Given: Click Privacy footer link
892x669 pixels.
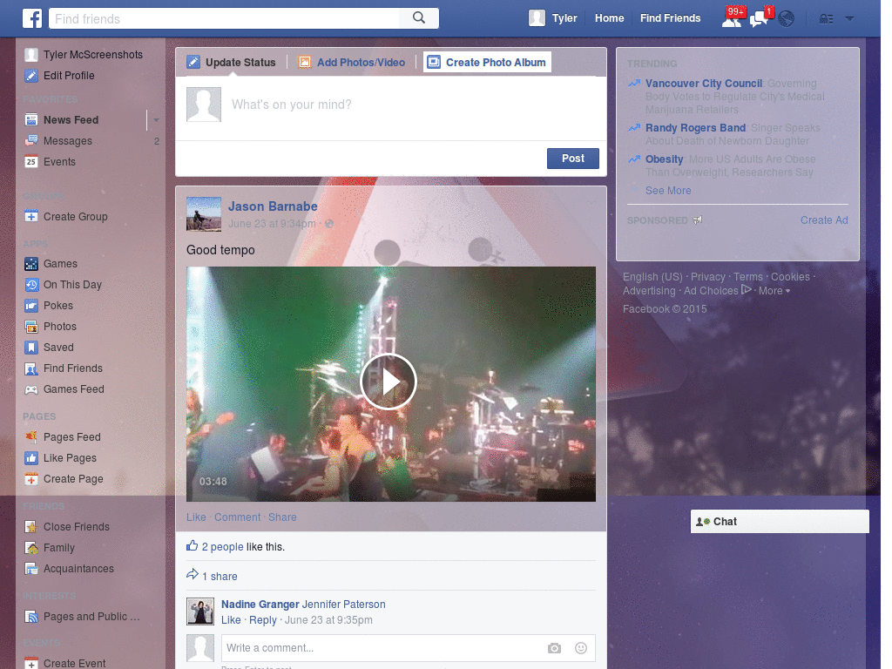Looking at the screenshot, I should (x=707, y=277).
